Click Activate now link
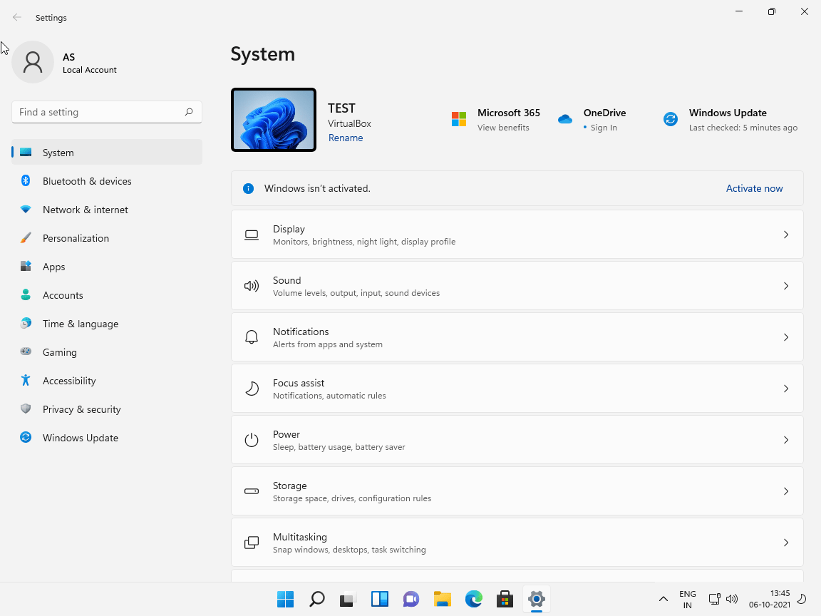The width and height of the screenshot is (821, 616). click(754, 188)
